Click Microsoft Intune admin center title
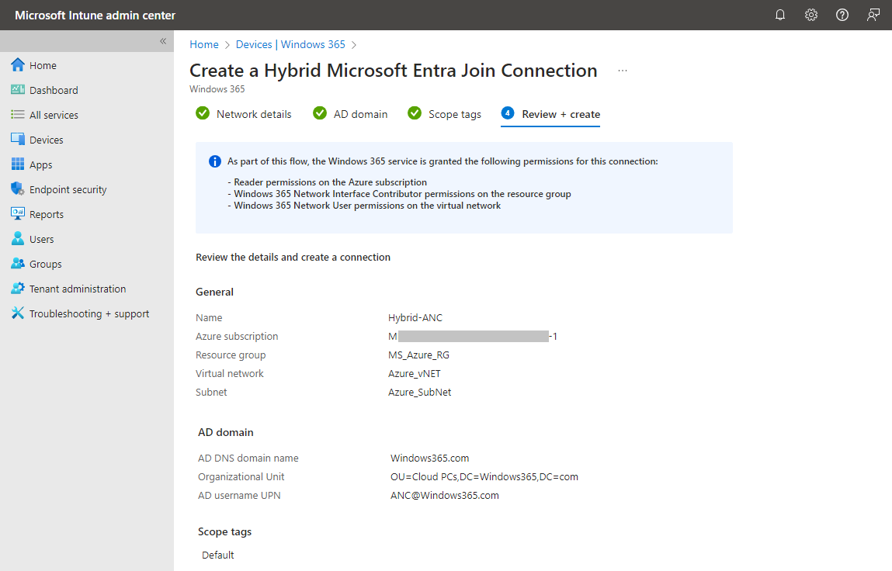Image resolution: width=892 pixels, height=571 pixels. (x=95, y=16)
